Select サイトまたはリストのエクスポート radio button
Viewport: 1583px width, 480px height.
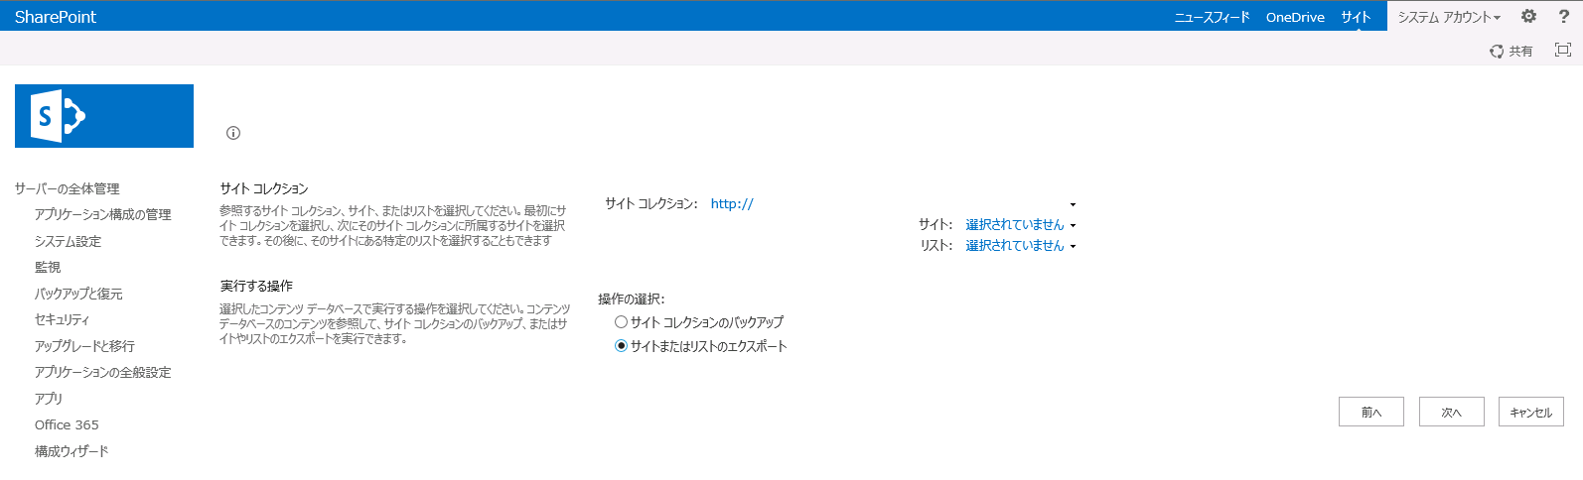coord(621,346)
